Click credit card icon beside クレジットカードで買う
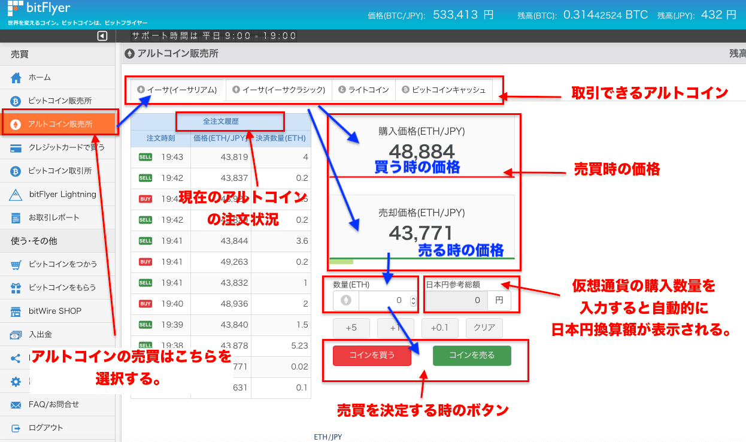This screenshot has width=746, height=442. (x=17, y=147)
